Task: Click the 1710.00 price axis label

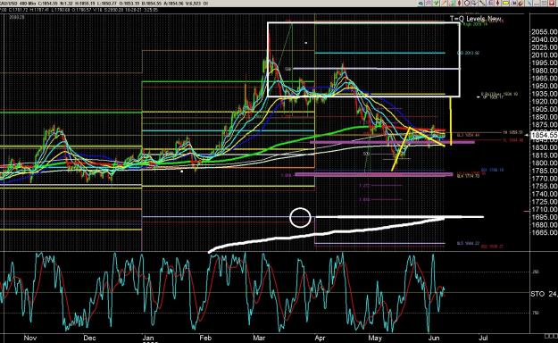Action: 545,209
